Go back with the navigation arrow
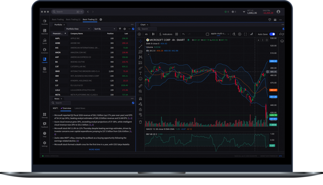323x185 pixels. [x=88, y=12]
